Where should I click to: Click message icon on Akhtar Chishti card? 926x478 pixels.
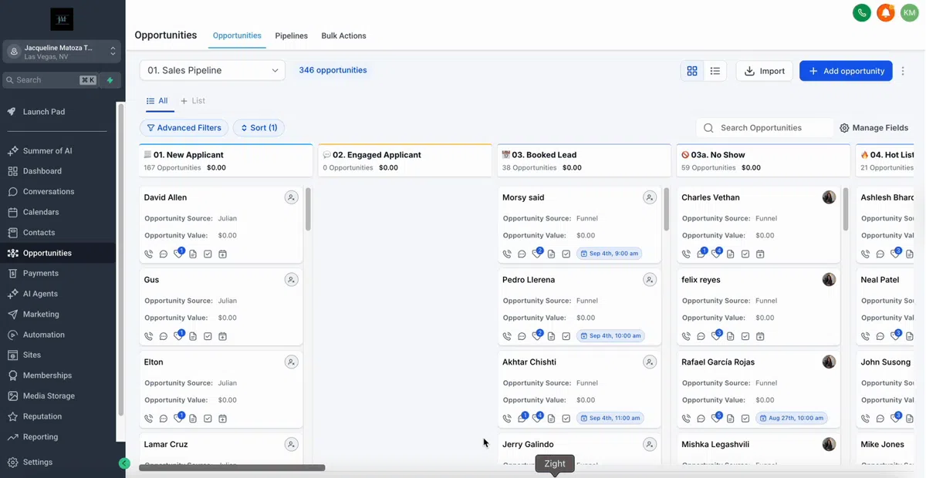(522, 418)
